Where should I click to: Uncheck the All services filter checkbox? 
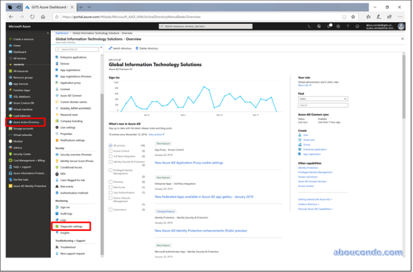[110, 146]
